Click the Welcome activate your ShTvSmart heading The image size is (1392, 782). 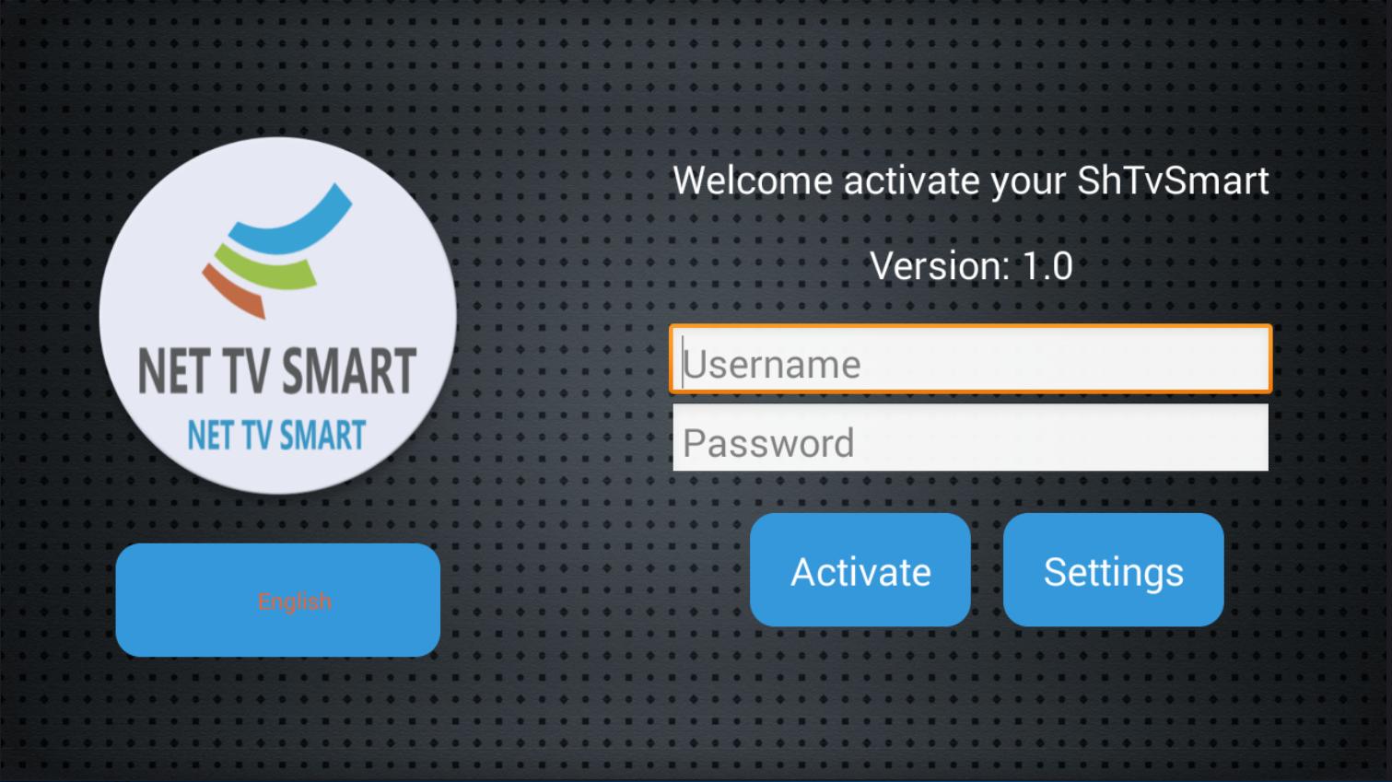(x=970, y=181)
